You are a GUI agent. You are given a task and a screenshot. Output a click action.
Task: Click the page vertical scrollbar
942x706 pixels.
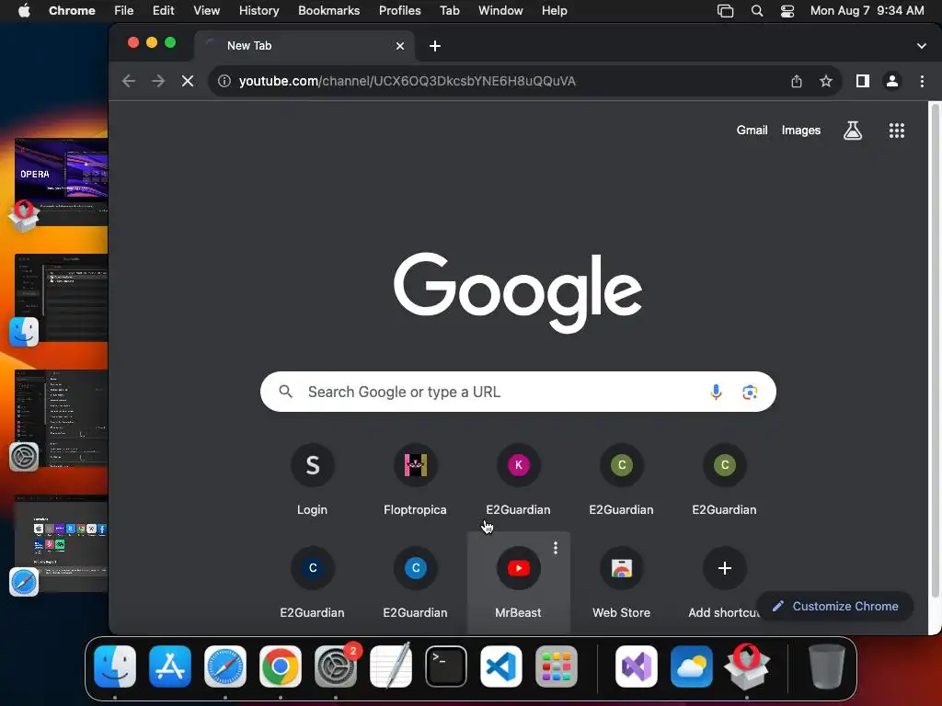pos(935,351)
